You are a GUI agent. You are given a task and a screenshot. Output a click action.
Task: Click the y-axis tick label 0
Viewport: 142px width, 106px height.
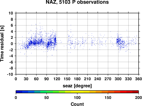pyautogui.click(x=12, y=44)
